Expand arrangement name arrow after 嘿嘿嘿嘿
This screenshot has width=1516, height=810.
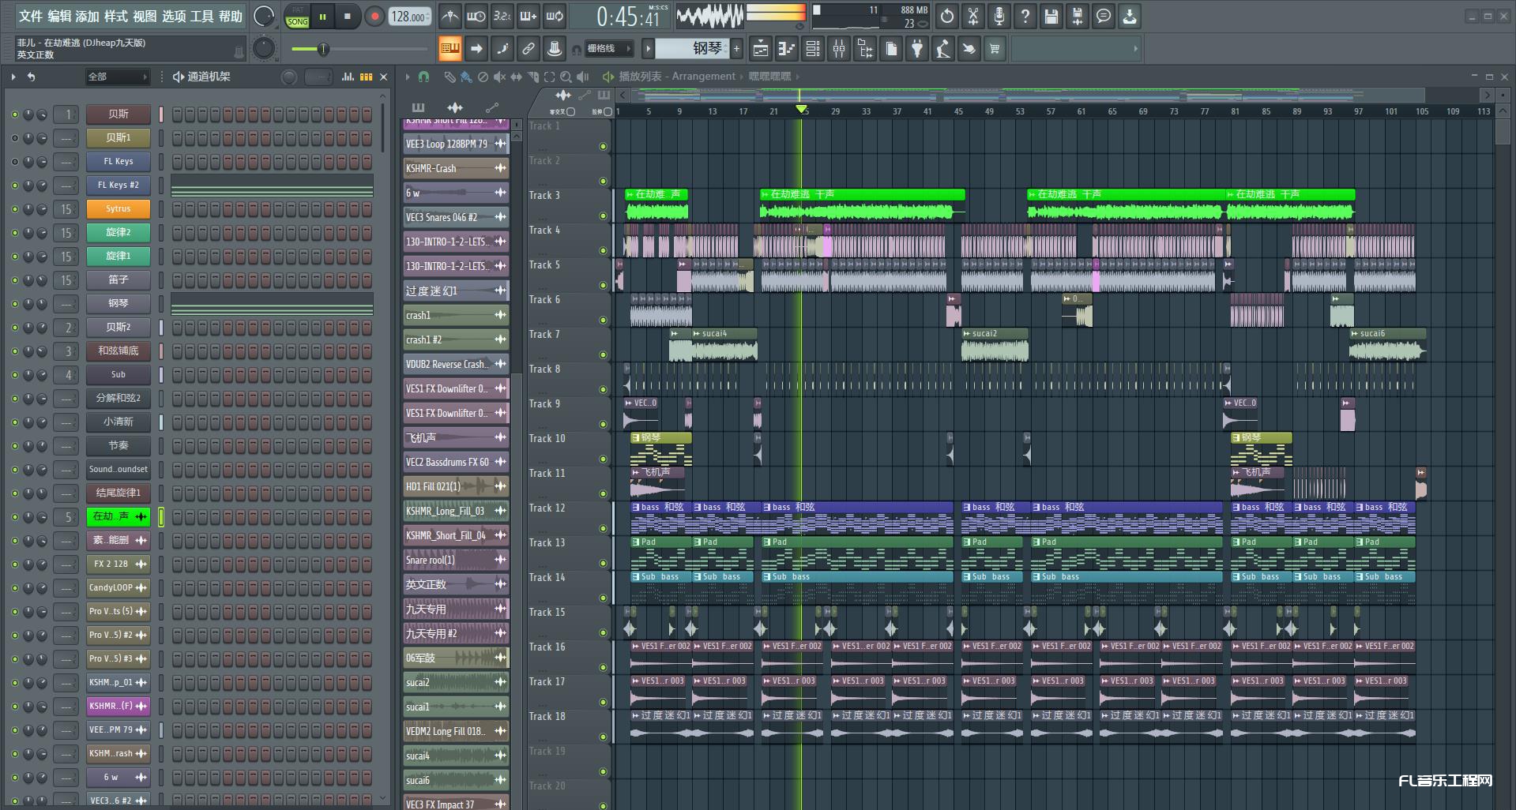click(798, 77)
